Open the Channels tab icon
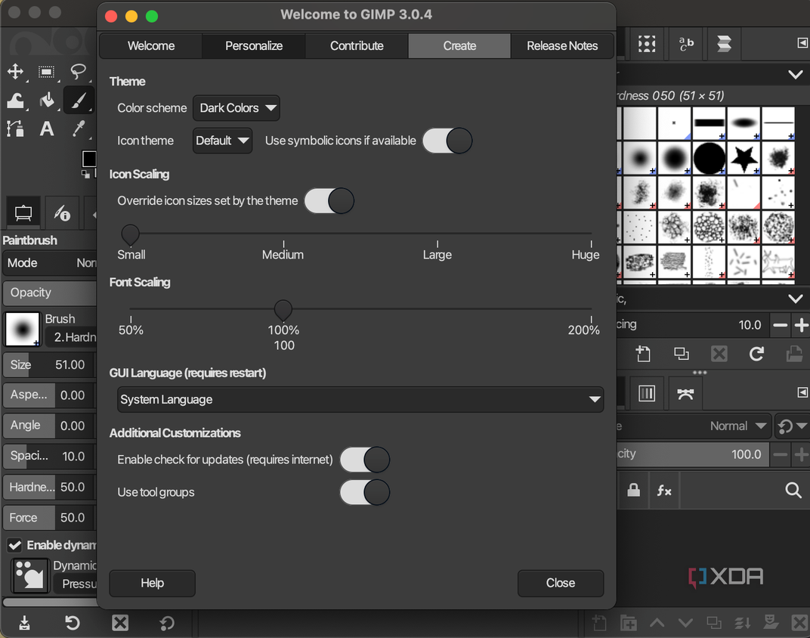The width and height of the screenshot is (810, 638). (x=647, y=394)
